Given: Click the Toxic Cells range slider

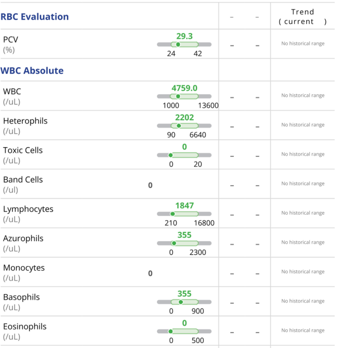Looking at the screenshot, I should pos(184,155).
